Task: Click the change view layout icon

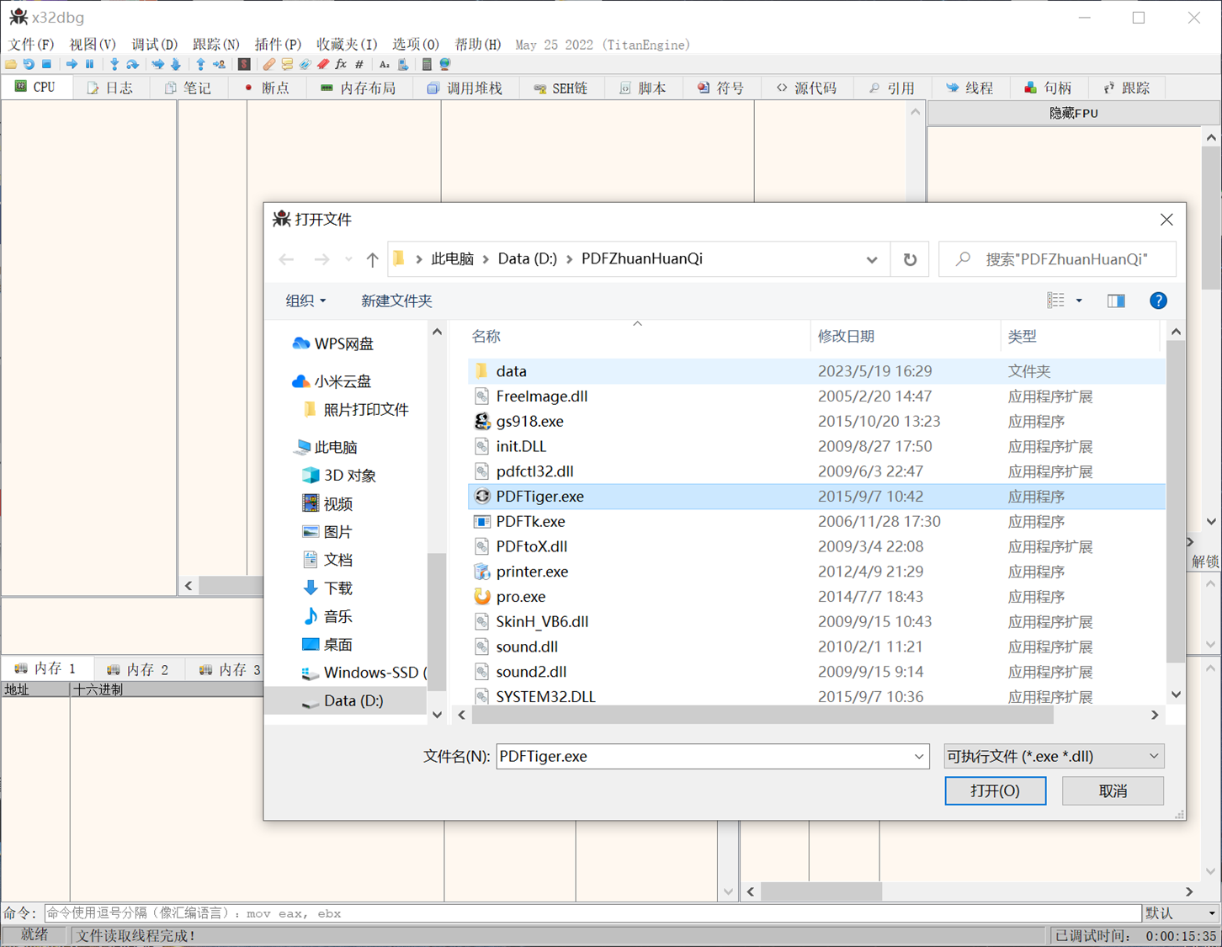Action: [x=1055, y=301]
